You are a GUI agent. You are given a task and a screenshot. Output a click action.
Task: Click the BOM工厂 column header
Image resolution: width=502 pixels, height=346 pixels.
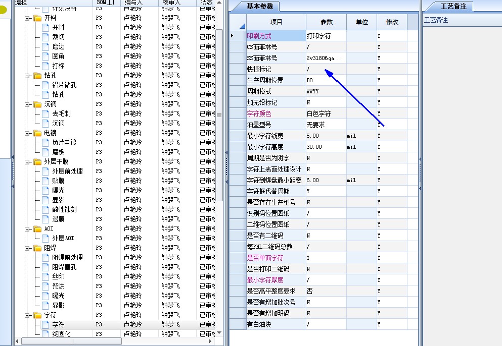[106, 3]
